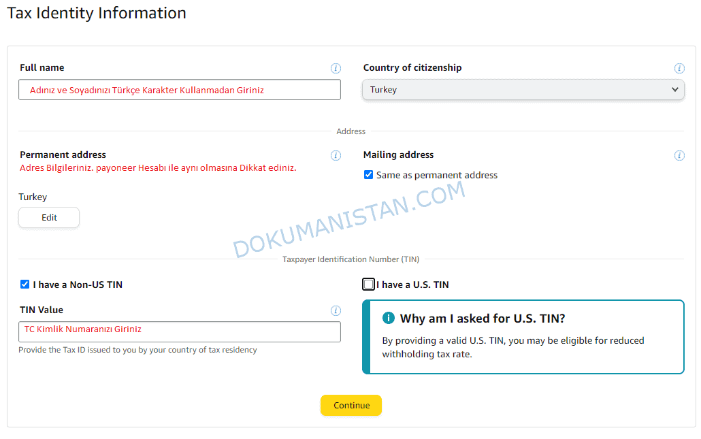Image resolution: width=701 pixels, height=439 pixels.
Task: Toggle I have a Non-US TIN checkbox
Action: pos(25,284)
